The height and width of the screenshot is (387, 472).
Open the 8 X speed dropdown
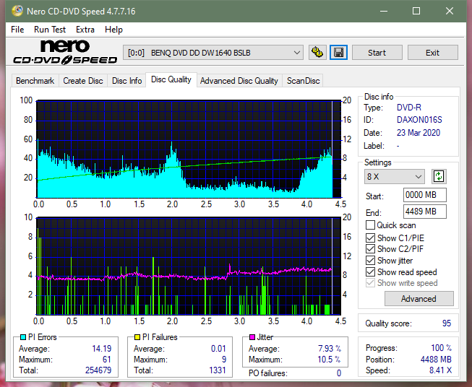click(395, 176)
